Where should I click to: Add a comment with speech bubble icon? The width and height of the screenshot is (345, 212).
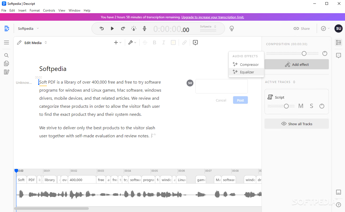(195, 42)
